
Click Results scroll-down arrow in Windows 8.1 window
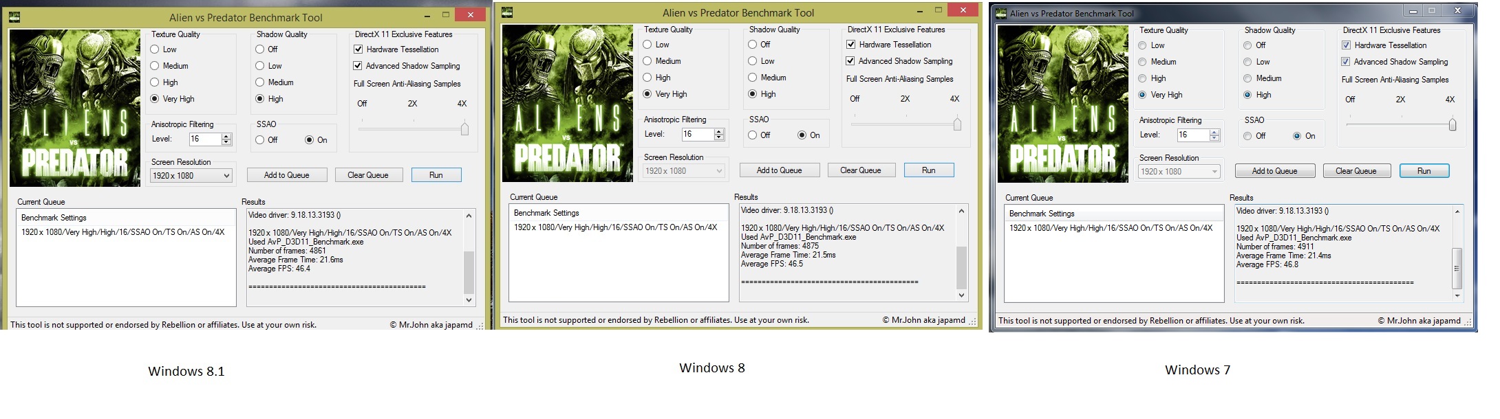click(x=469, y=299)
